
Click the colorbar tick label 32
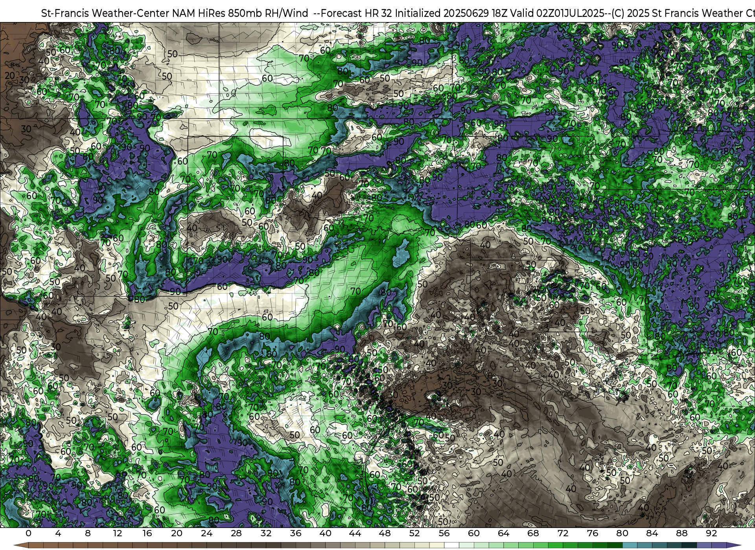tap(266, 533)
